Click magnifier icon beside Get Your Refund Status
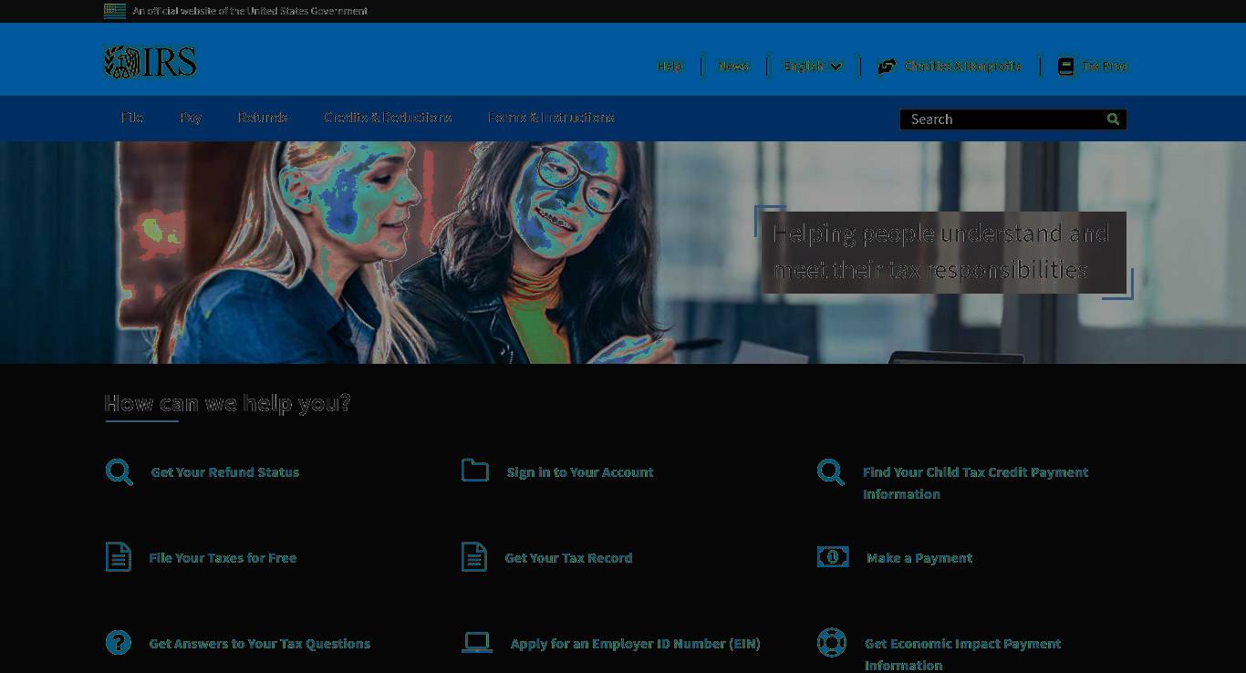This screenshot has width=1246, height=673. pyautogui.click(x=119, y=472)
